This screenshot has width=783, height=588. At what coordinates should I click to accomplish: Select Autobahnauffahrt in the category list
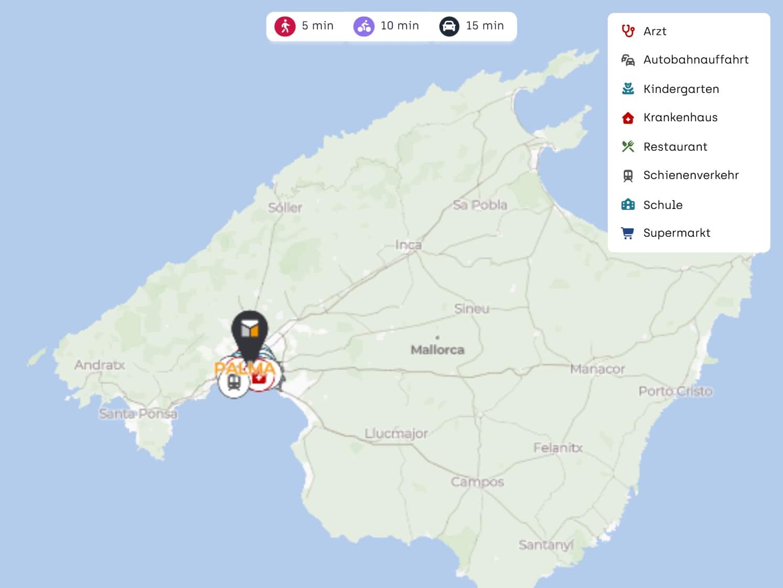(x=695, y=60)
